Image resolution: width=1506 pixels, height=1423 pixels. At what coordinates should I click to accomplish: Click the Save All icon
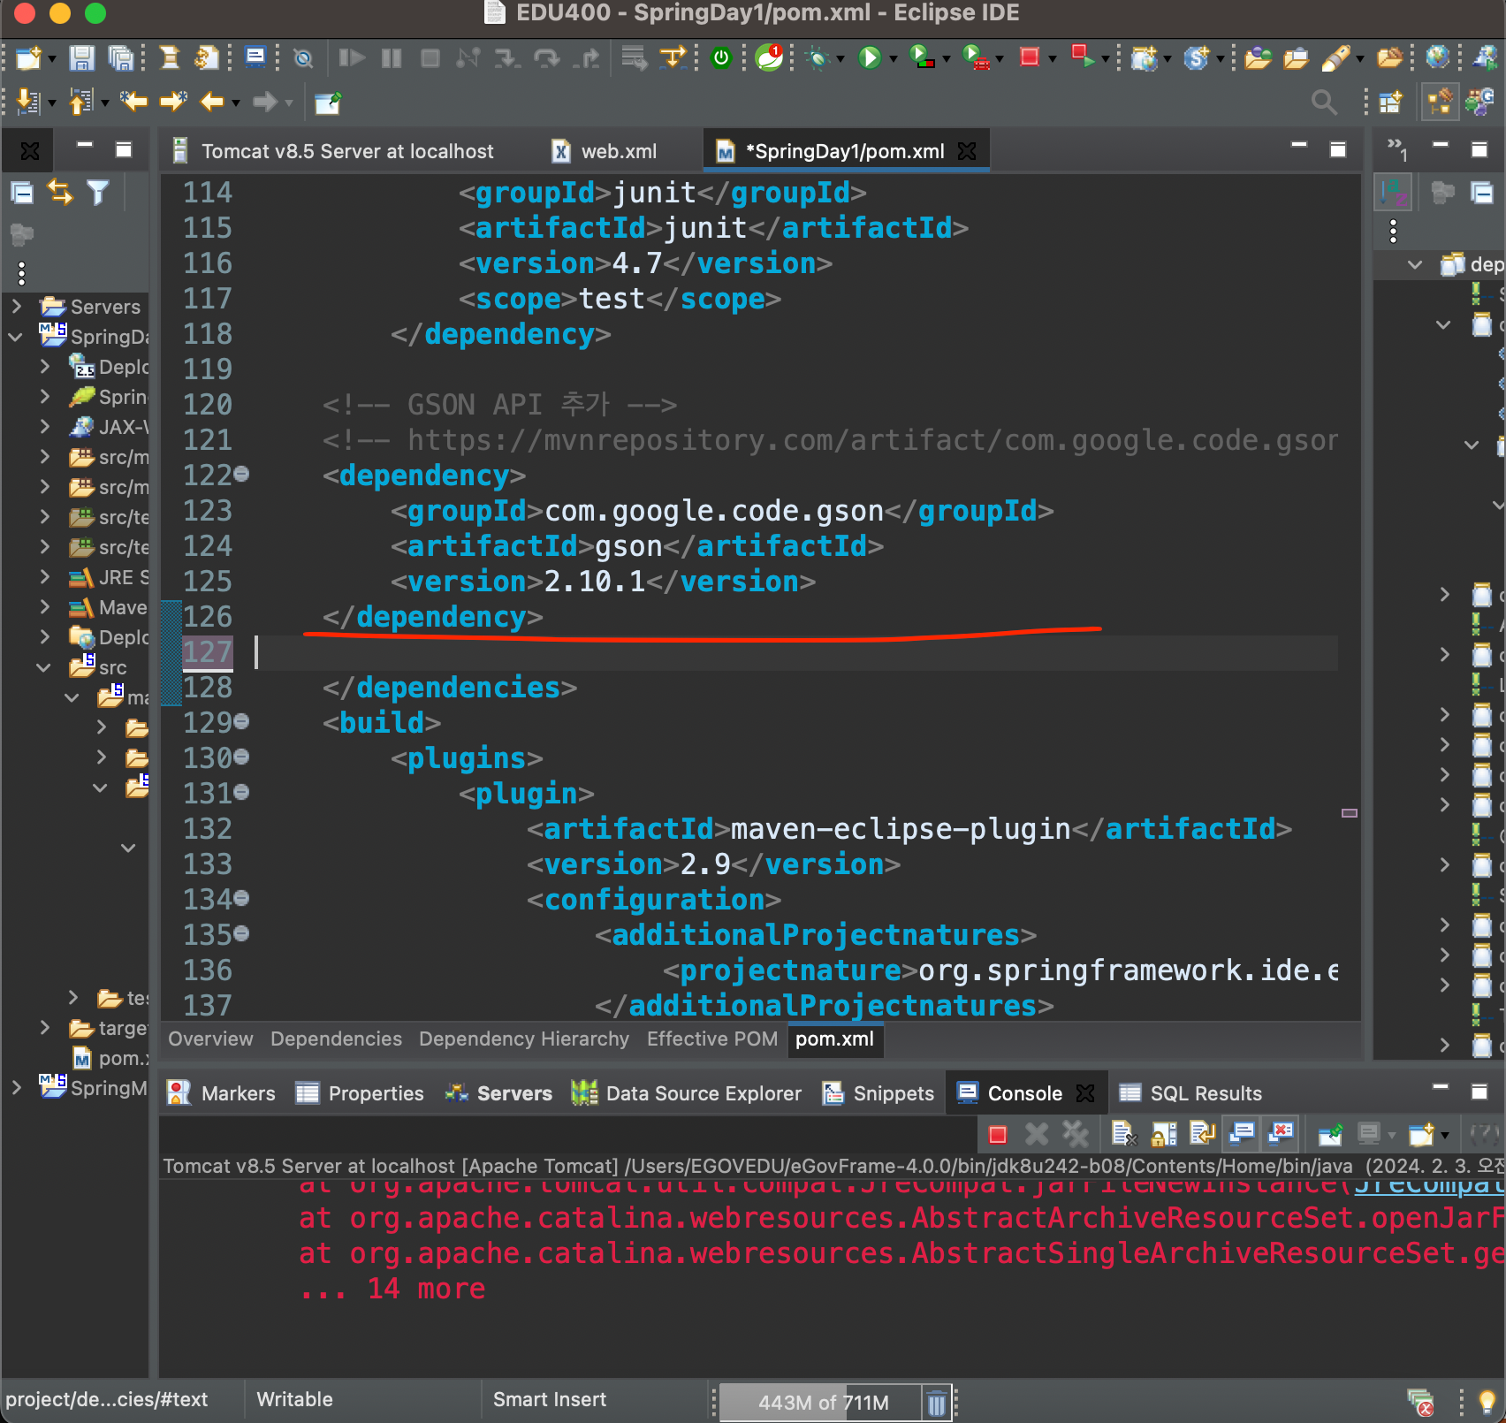coord(120,58)
